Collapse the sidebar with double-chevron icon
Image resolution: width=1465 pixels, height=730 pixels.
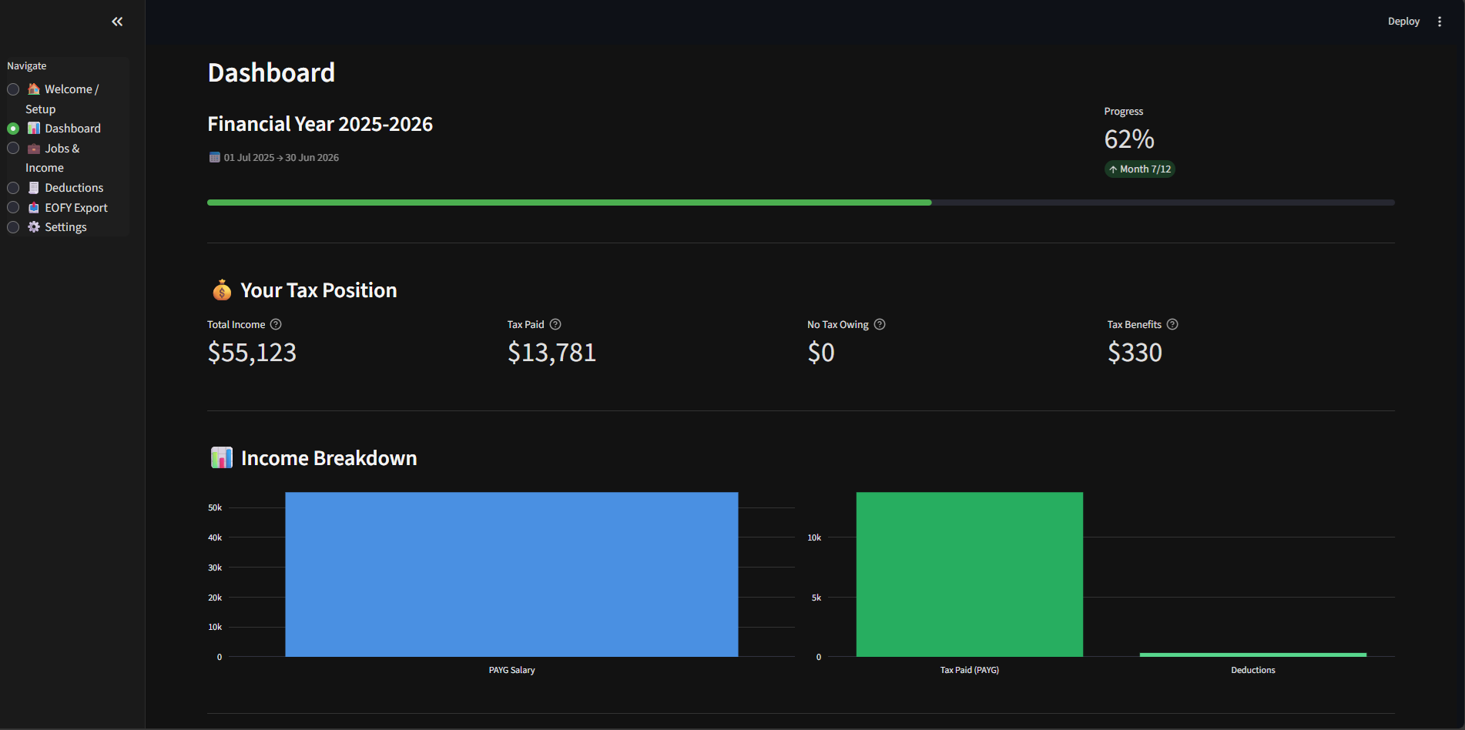(x=117, y=22)
